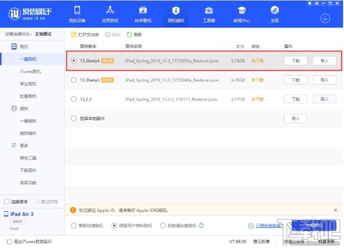Select the 选择本地固件 radio button
Screen dimensions: 344x248
(x=74, y=118)
